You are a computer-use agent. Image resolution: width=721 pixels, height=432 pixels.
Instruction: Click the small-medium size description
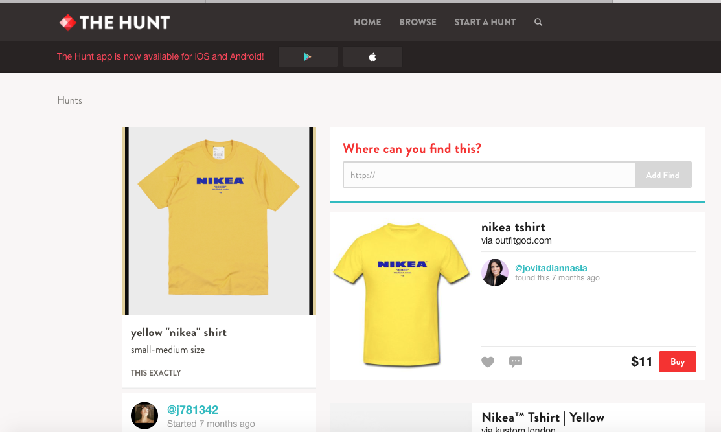pos(168,350)
